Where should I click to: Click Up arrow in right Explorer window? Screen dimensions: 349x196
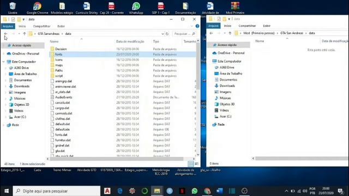(x=230, y=33)
